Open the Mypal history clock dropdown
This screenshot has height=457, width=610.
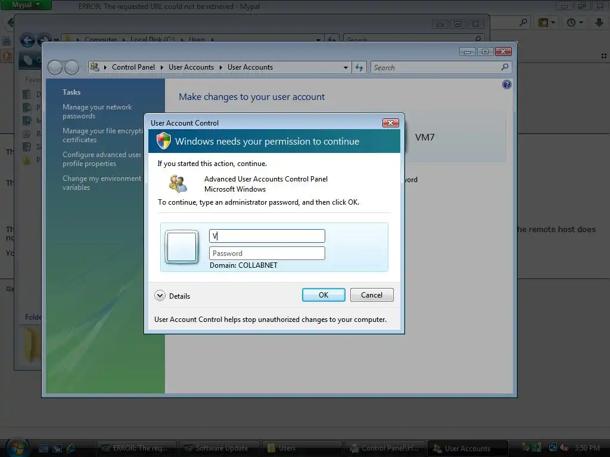pos(575,23)
